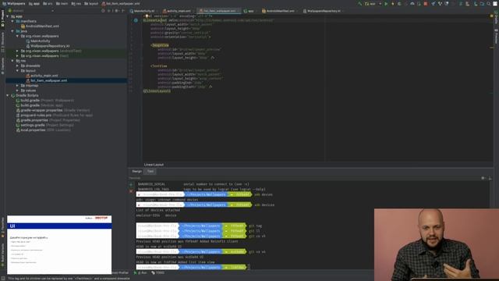This screenshot has height=281, width=499.
Task: Select activity_main.xml in project tree
Action: click(42, 76)
